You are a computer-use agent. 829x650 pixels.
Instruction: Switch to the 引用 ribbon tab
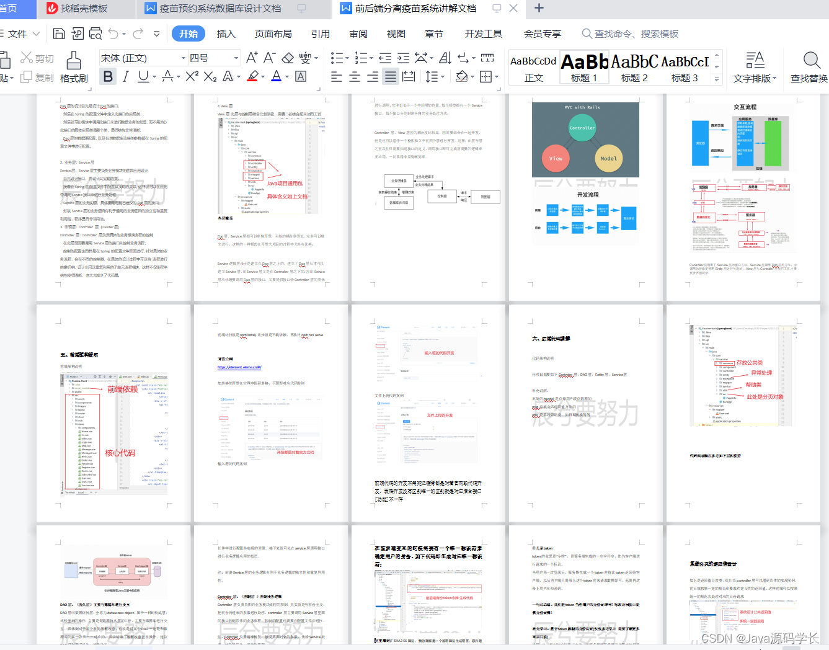point(321,33)
